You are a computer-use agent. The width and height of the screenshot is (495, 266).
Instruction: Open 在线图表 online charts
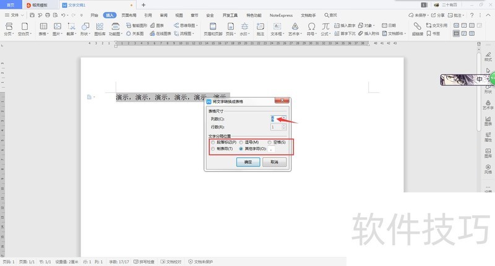(x=160, y=33)
